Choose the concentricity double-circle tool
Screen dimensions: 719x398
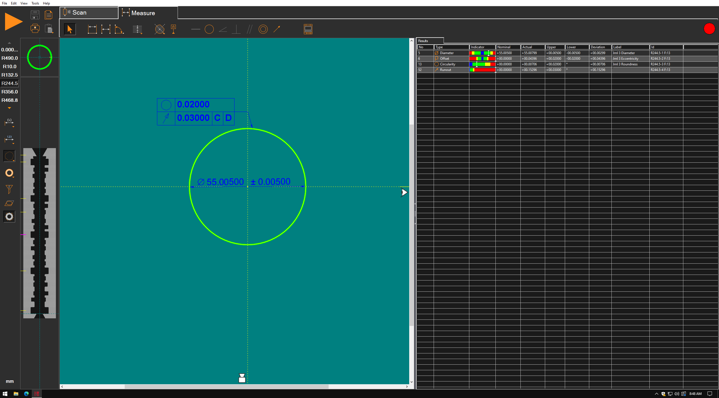pyautogui.click(x=263, y=29)
